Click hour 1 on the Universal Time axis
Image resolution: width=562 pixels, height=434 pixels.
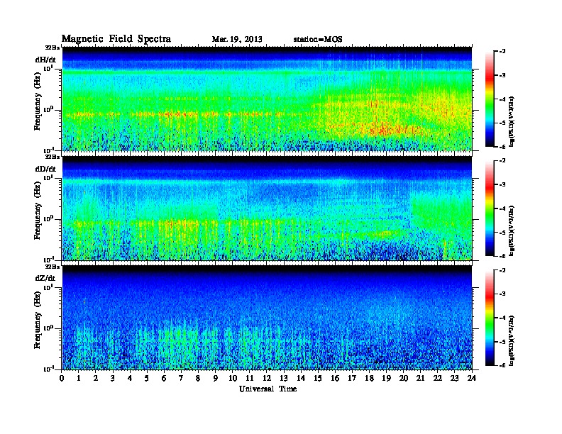[x=79, y=378]
